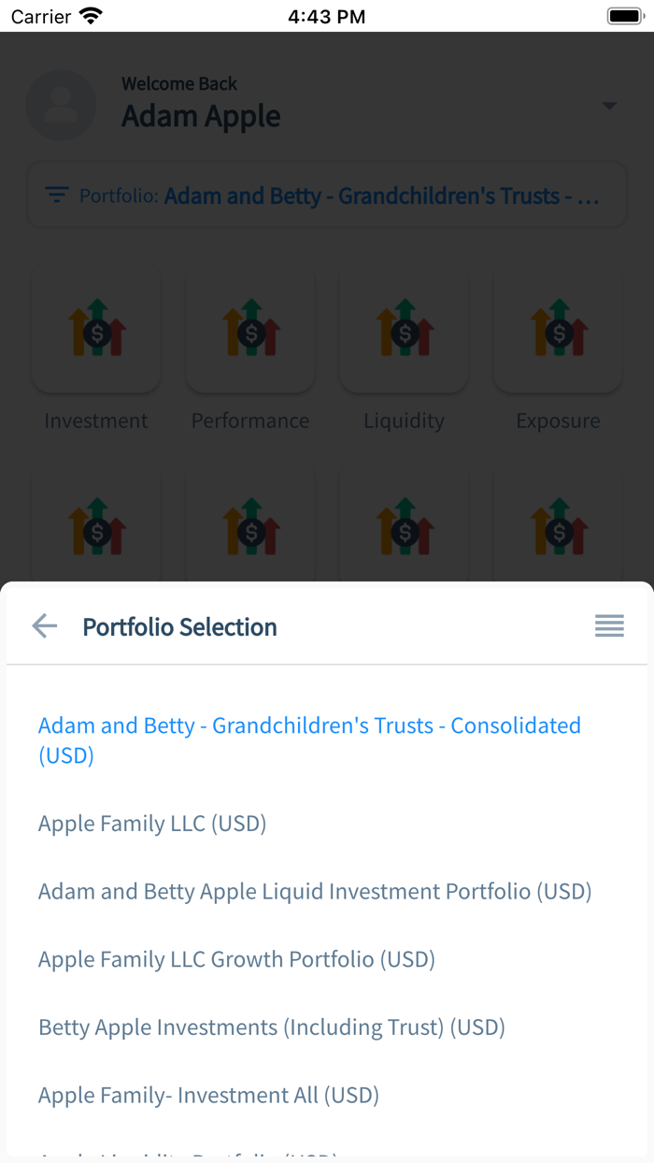Choose Apple Family- Investment All (USD)
This screenshot has height=1163, width=654.
208,1095
